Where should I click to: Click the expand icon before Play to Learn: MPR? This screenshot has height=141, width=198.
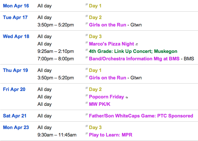tap(87, 134)
